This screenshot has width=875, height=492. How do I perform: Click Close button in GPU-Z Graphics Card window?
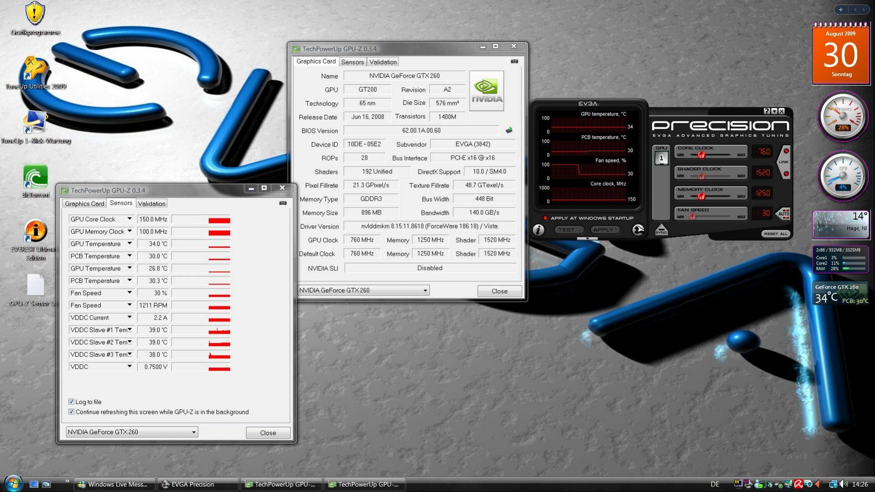point(499,291)
